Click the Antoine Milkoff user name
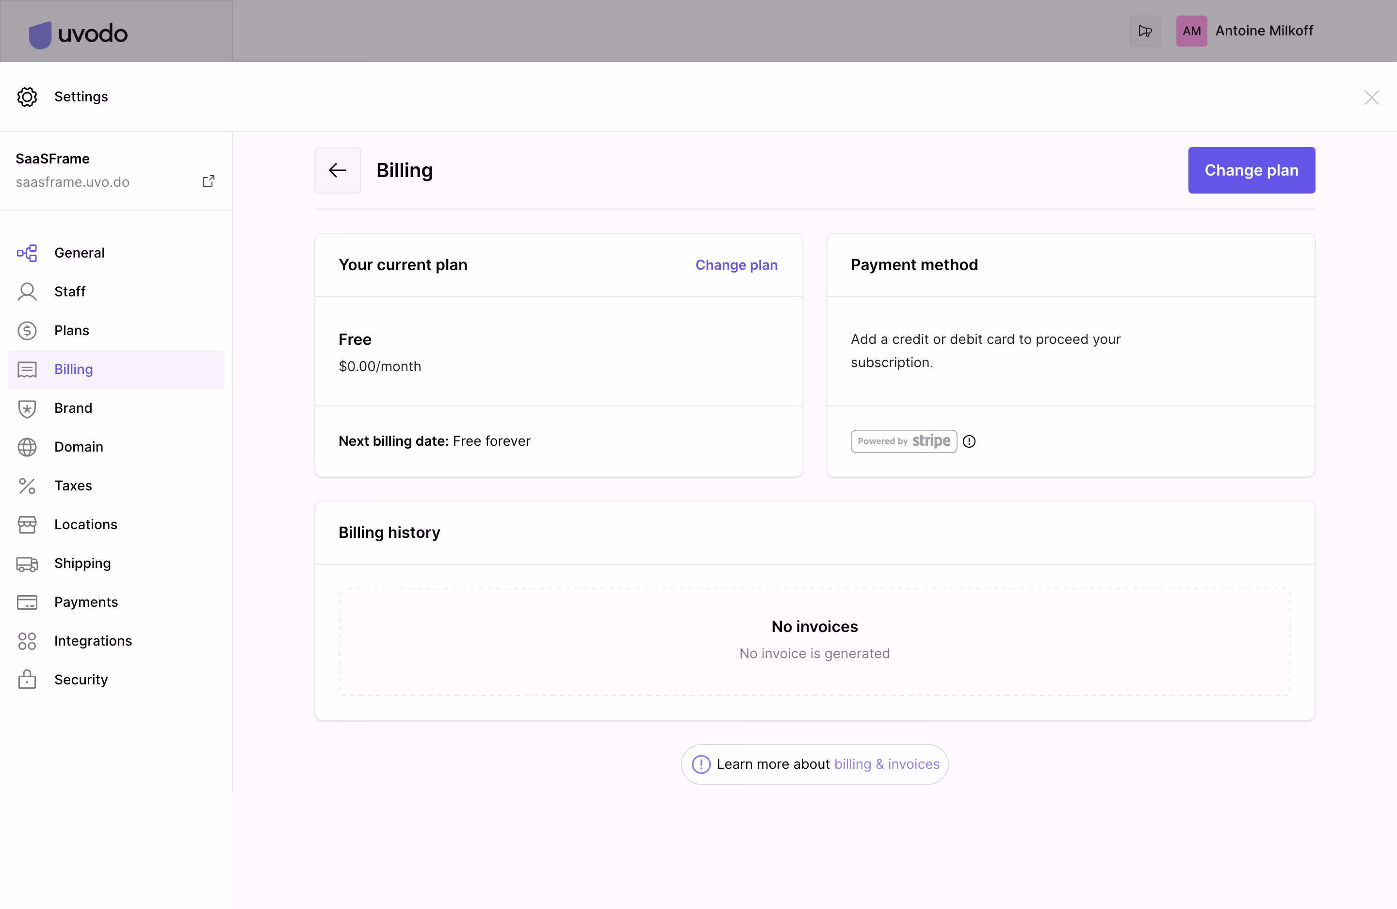Viewport: 1397px width, 909px height. [x=1264, y=31]
